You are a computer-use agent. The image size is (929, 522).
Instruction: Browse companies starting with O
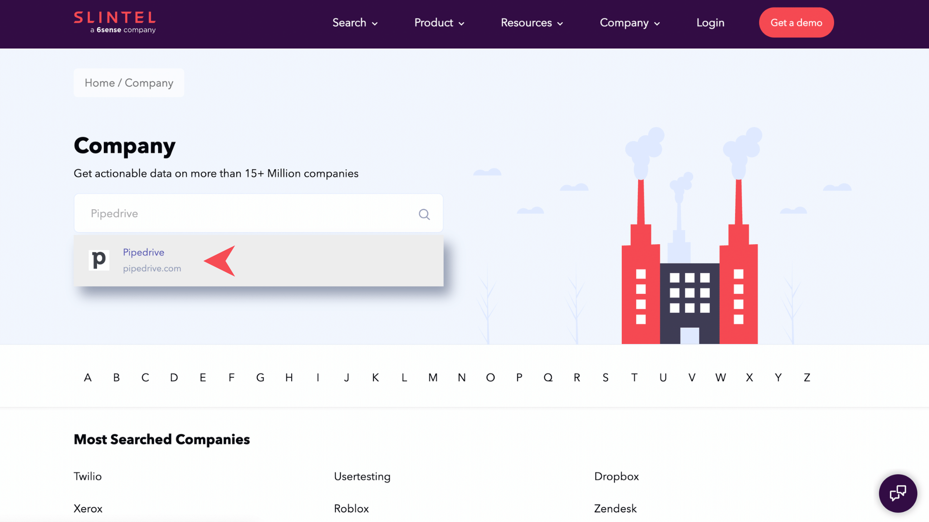click(x=490, y=378)
